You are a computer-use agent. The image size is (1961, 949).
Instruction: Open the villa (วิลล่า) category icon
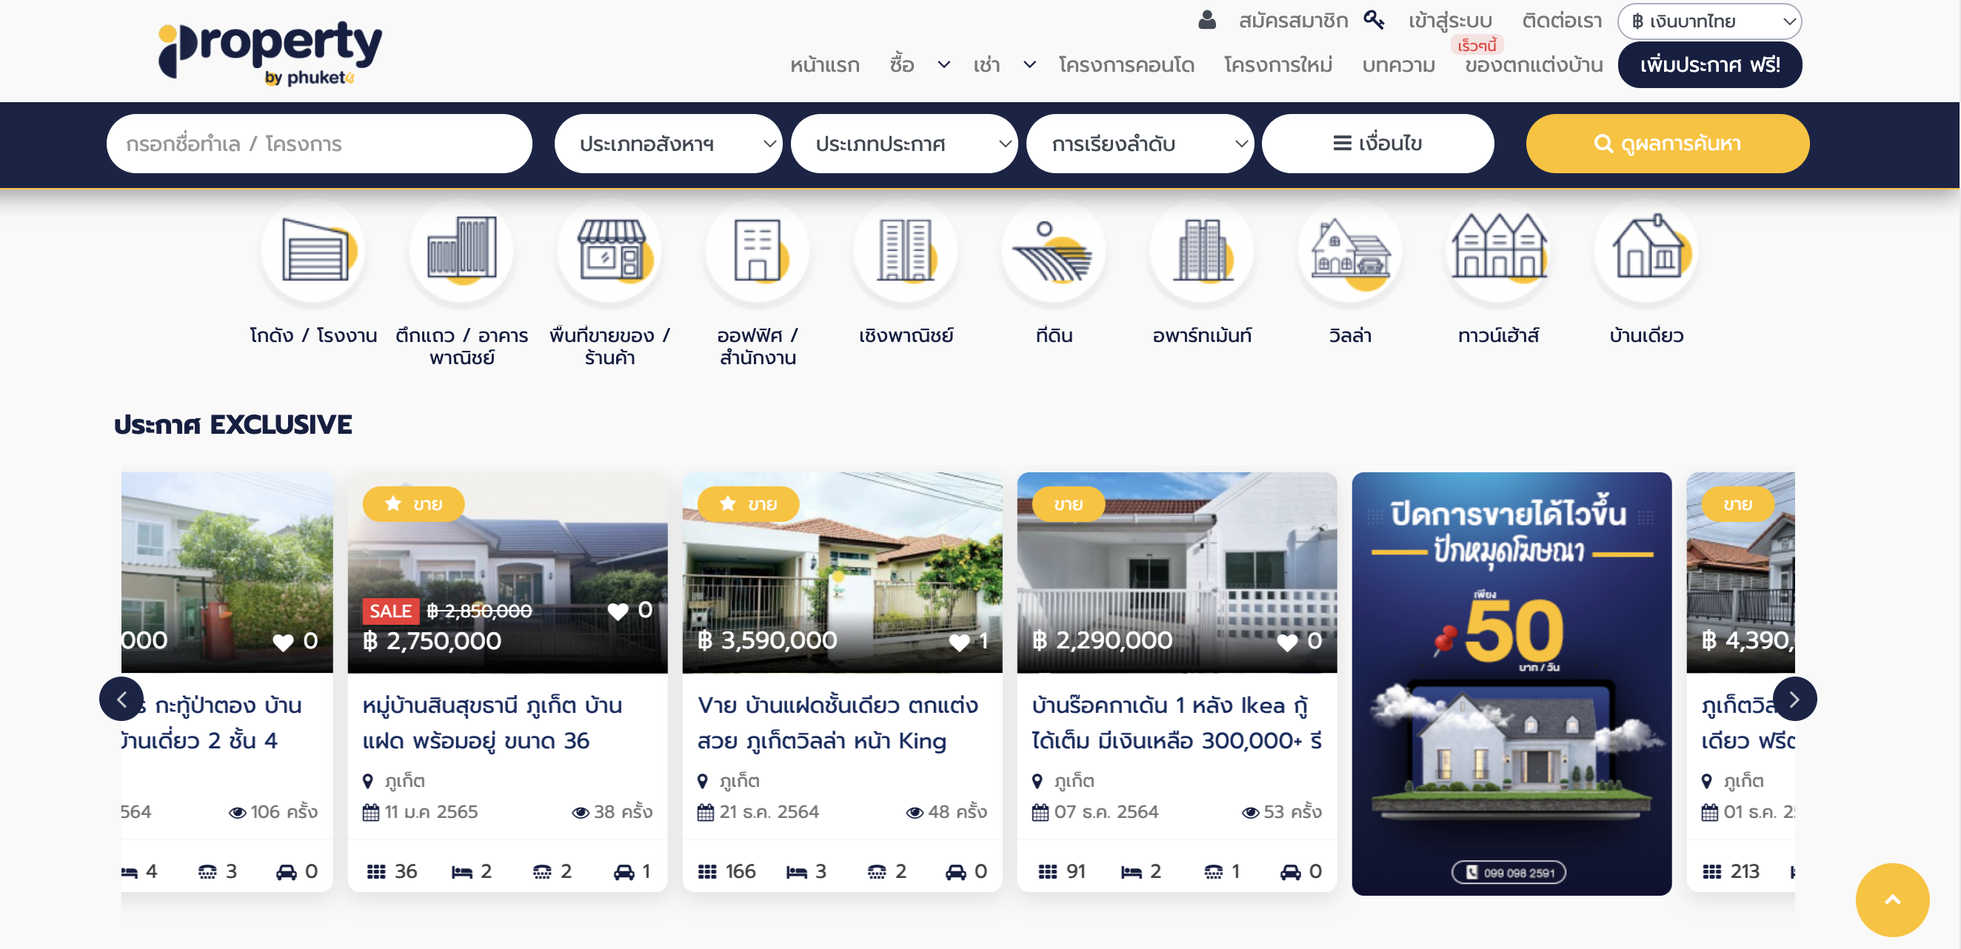[1350, 252]
